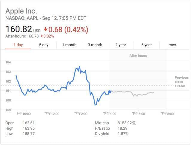This screenshot has height=145, width=191.
Task: Open the max range tab
Action: [x=172, y=45]
